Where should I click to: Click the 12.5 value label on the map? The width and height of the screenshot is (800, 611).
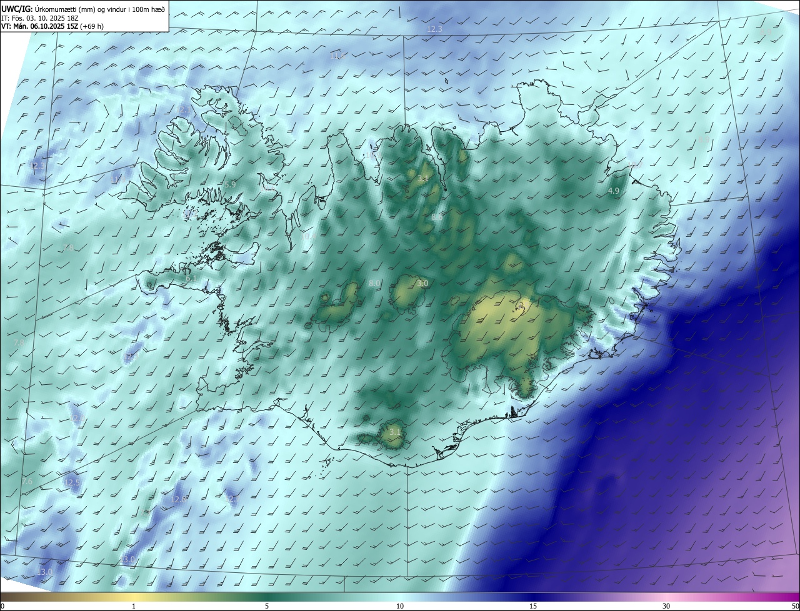[72, 483]
